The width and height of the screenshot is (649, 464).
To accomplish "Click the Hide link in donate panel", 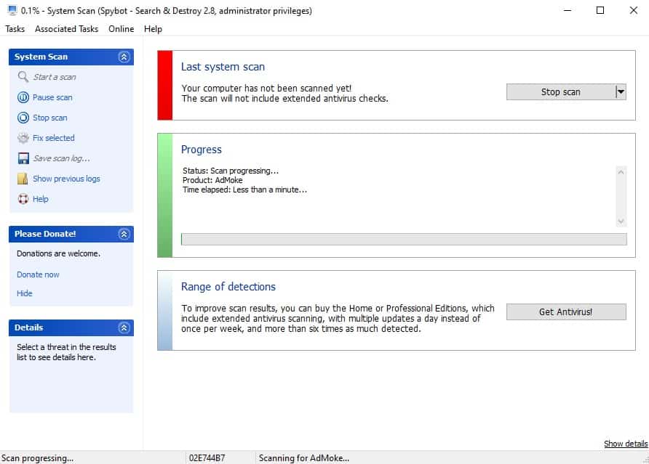I will coord(25,293).
